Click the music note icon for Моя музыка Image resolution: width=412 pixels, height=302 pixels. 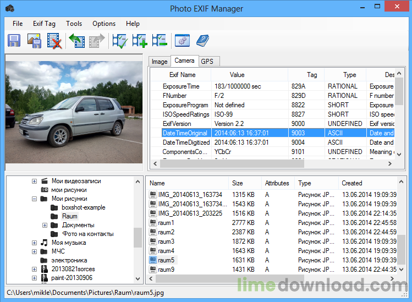[44, 243]
